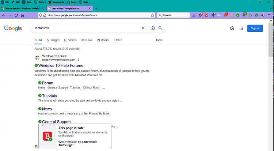Image resolution: width=274 pixels, height=151 pixels.
Task: Click the Bitdefender logo in the safe-page popup
Action: (x=47, y=136)
